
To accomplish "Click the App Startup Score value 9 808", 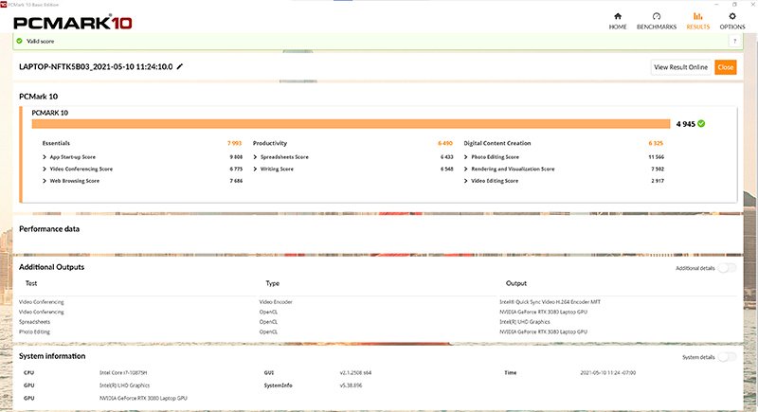I will coord(236,157).
